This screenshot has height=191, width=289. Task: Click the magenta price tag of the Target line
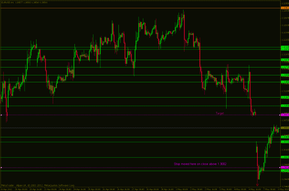coord(285,115)
